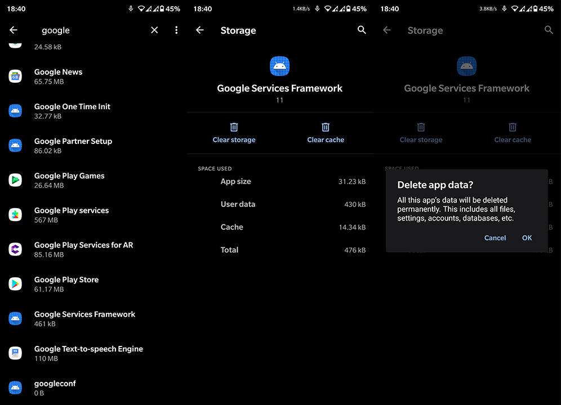Image resolution: width=561 pixels, height=405 pixels.
Task: Tap the Clear cache label in middle screen
Action: pyautogui.click(x=326, y=139)
